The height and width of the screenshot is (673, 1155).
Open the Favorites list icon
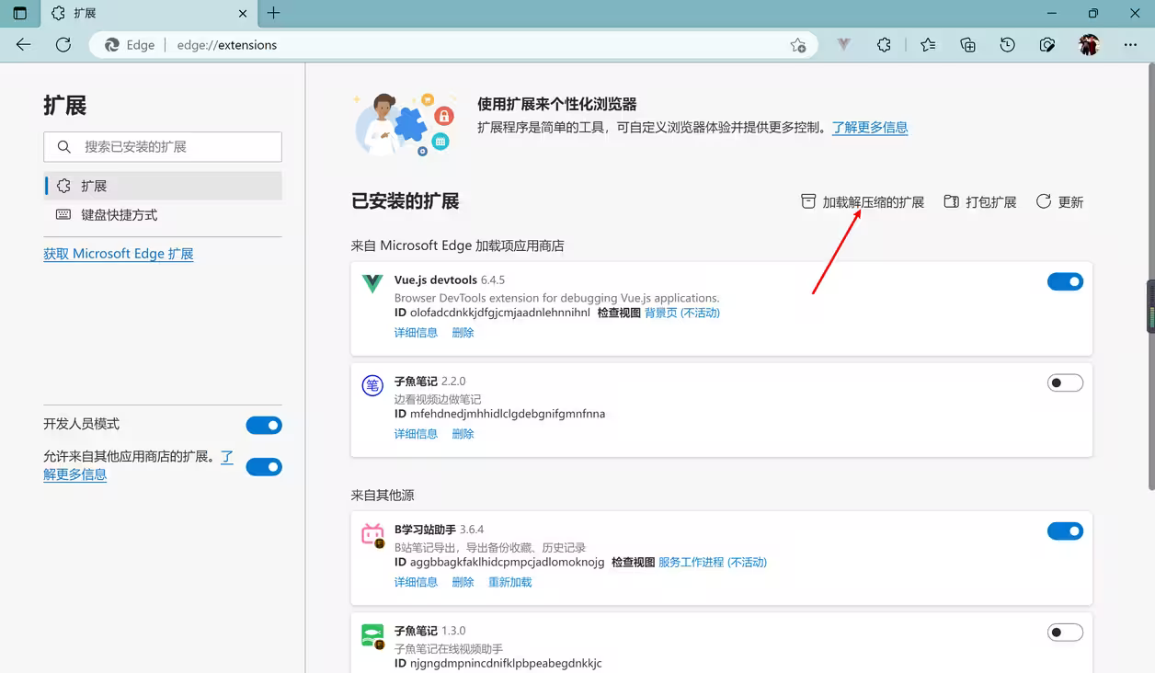pos(928,44)
